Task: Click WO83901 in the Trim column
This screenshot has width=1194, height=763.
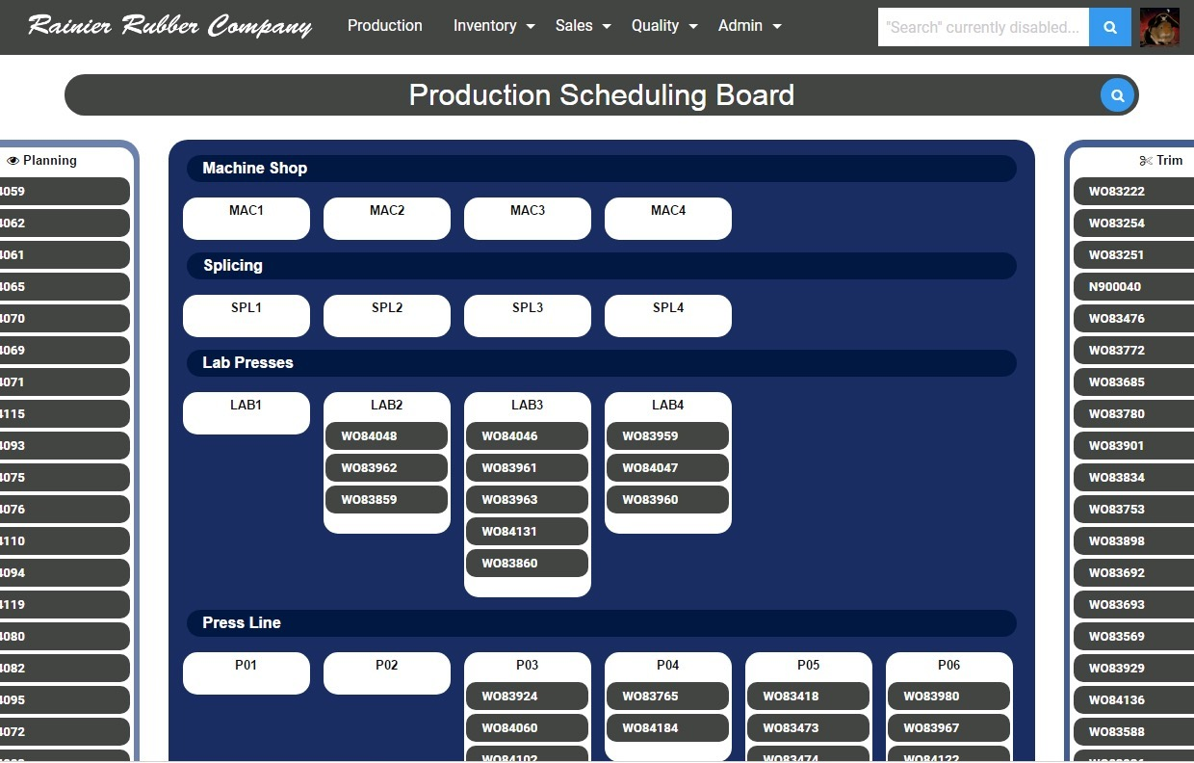Action: [x=1134, y=446]
